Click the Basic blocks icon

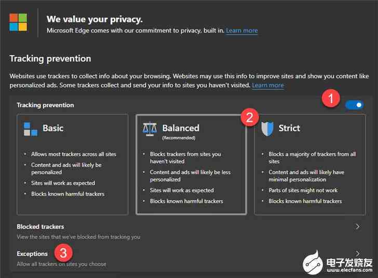coord(31,129)
